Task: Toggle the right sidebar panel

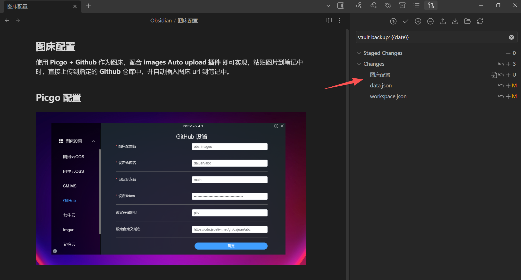Action: click(x=341, y=5)
